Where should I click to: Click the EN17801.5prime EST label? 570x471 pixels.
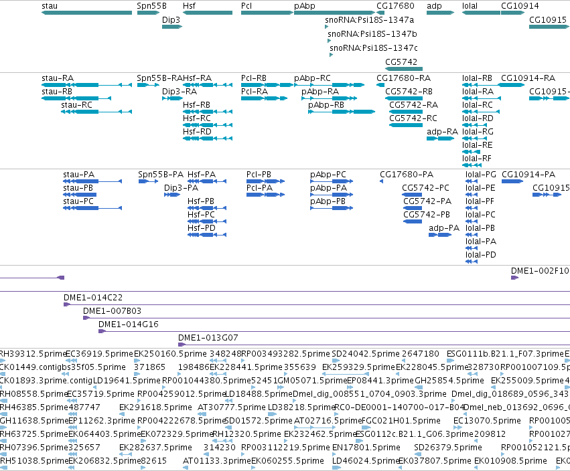click(x=366, y=448)
